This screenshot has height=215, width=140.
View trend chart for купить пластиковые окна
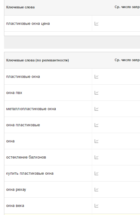pyautogui.click(x=96, y=173)
